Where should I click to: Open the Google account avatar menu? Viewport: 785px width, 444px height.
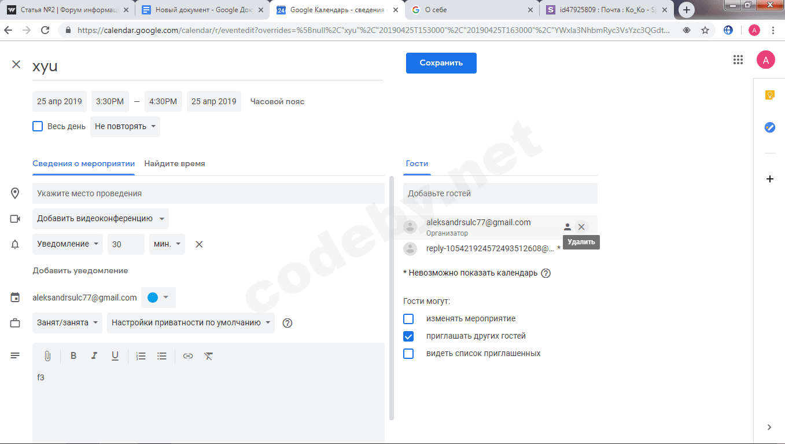[x=765, y=60]
